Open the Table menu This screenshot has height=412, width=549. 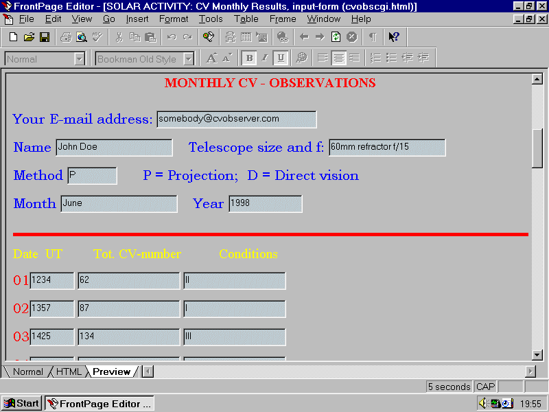(x=246, y=19)
